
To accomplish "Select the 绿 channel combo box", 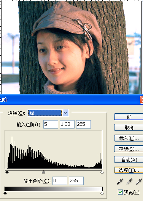I will tap(48, 113).
